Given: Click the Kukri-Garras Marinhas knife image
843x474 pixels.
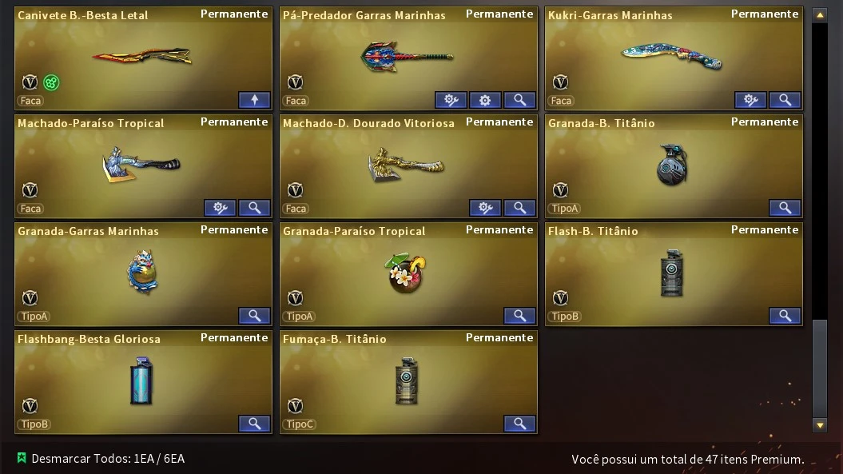Looking at the screenshot, I should click(672, 57).
